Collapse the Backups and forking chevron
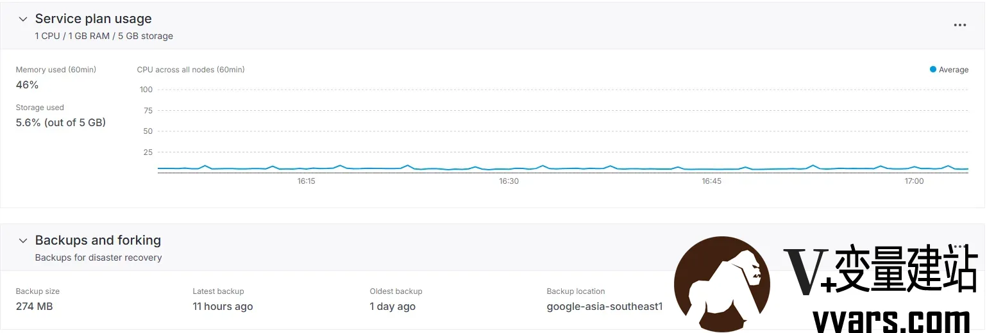 coord(23,241)
